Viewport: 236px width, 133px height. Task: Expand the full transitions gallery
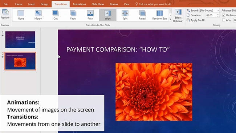[x=170, y=19]
